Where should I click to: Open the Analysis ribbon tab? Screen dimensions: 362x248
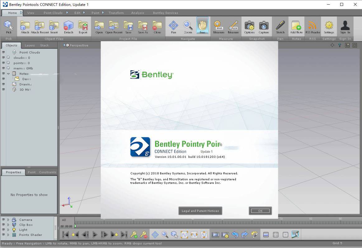[x=138, y=13]
